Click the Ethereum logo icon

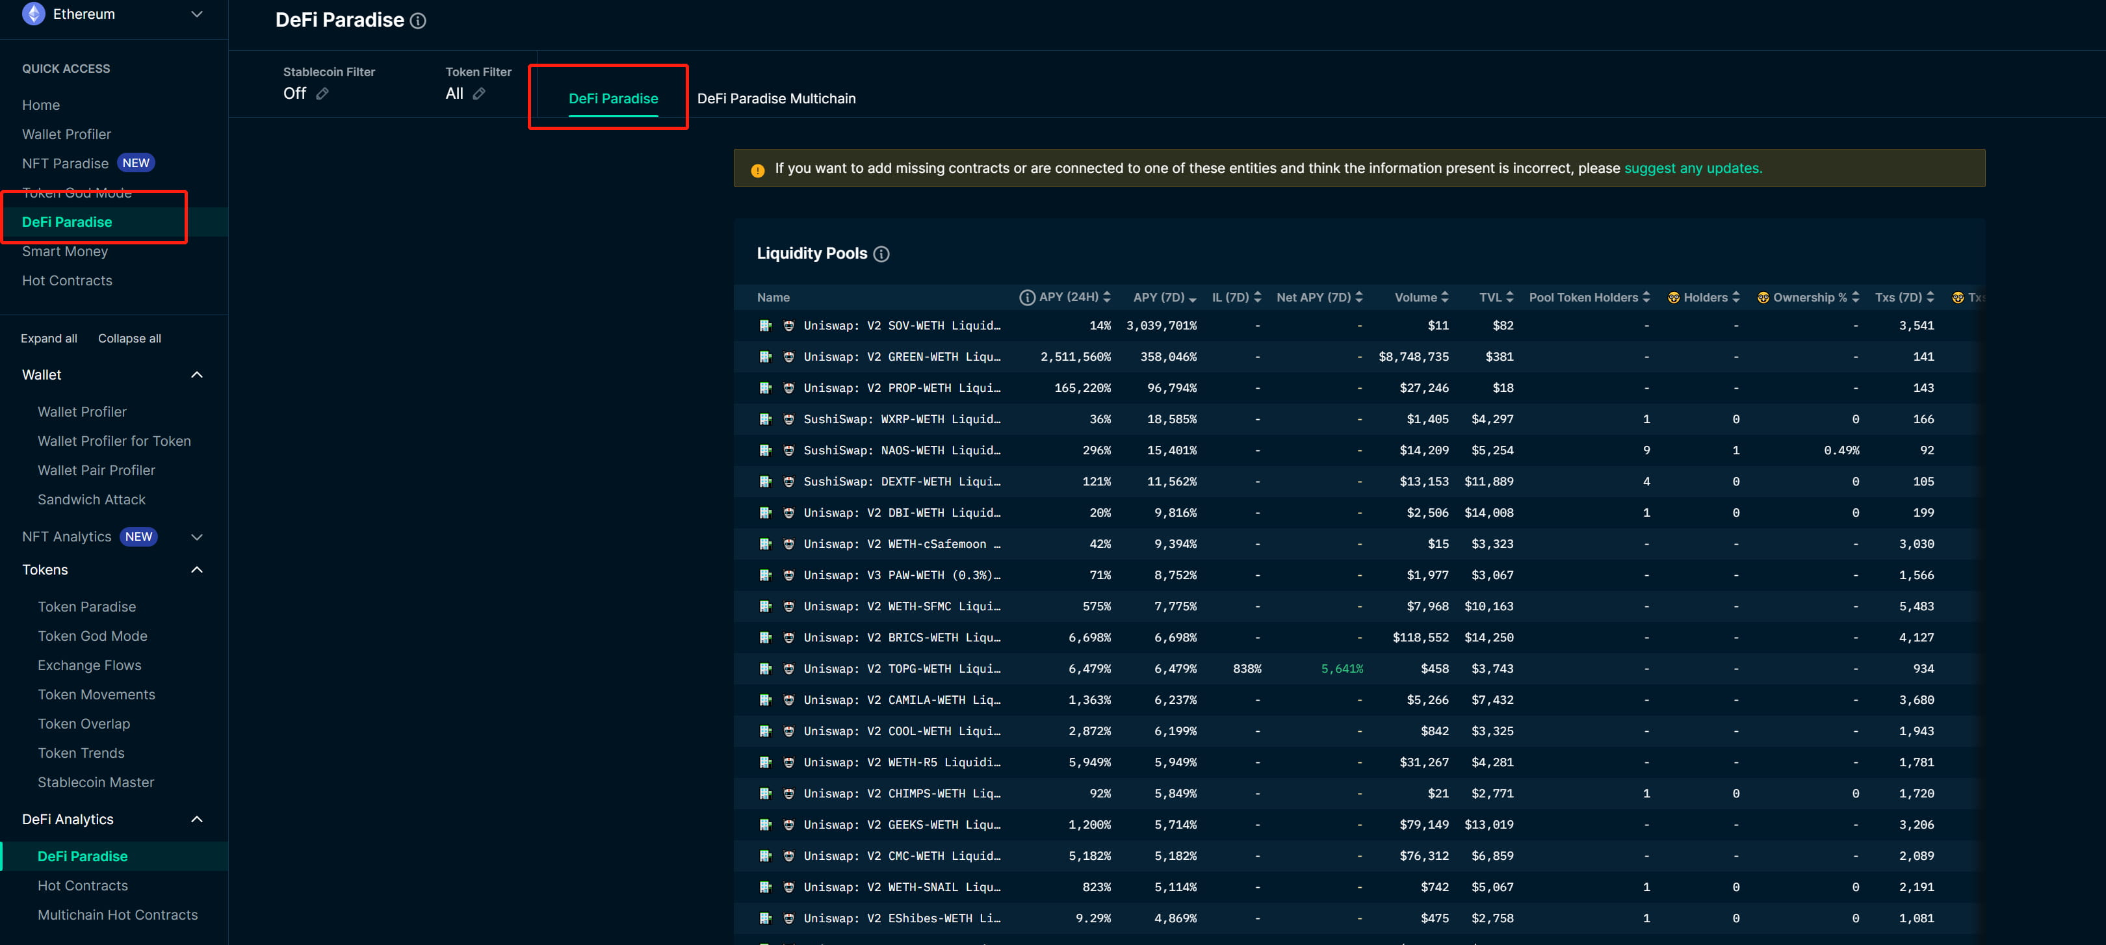click(x=34, y=14)
